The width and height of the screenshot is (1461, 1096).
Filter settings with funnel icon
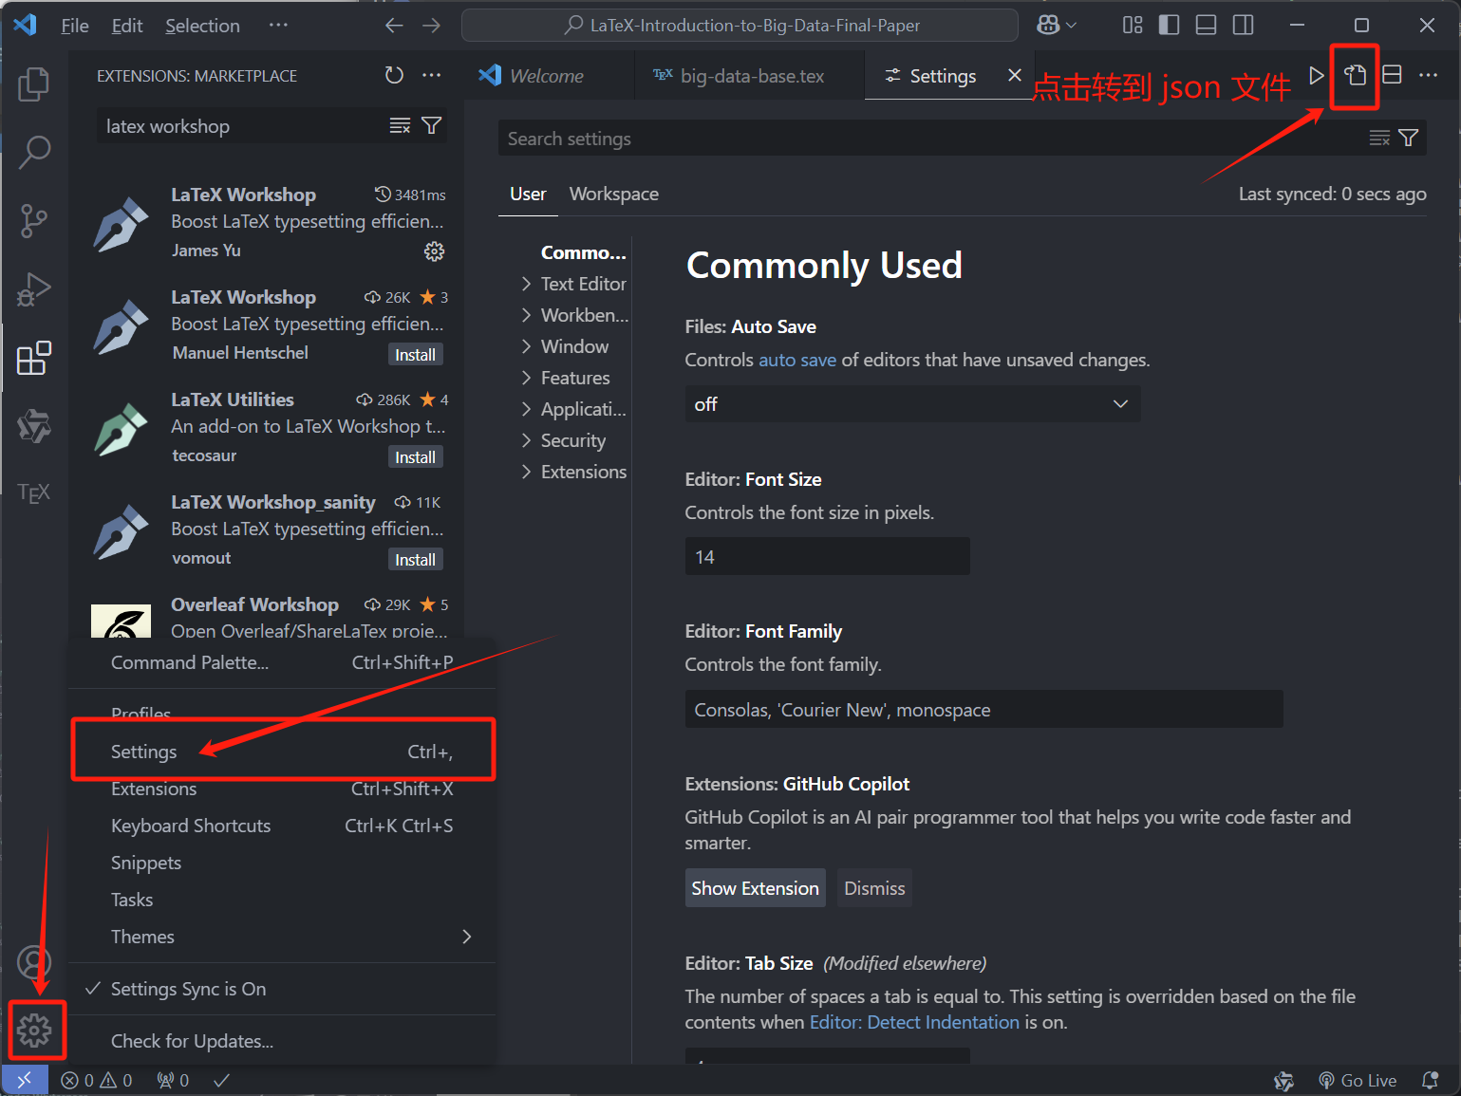point(1409,139)
